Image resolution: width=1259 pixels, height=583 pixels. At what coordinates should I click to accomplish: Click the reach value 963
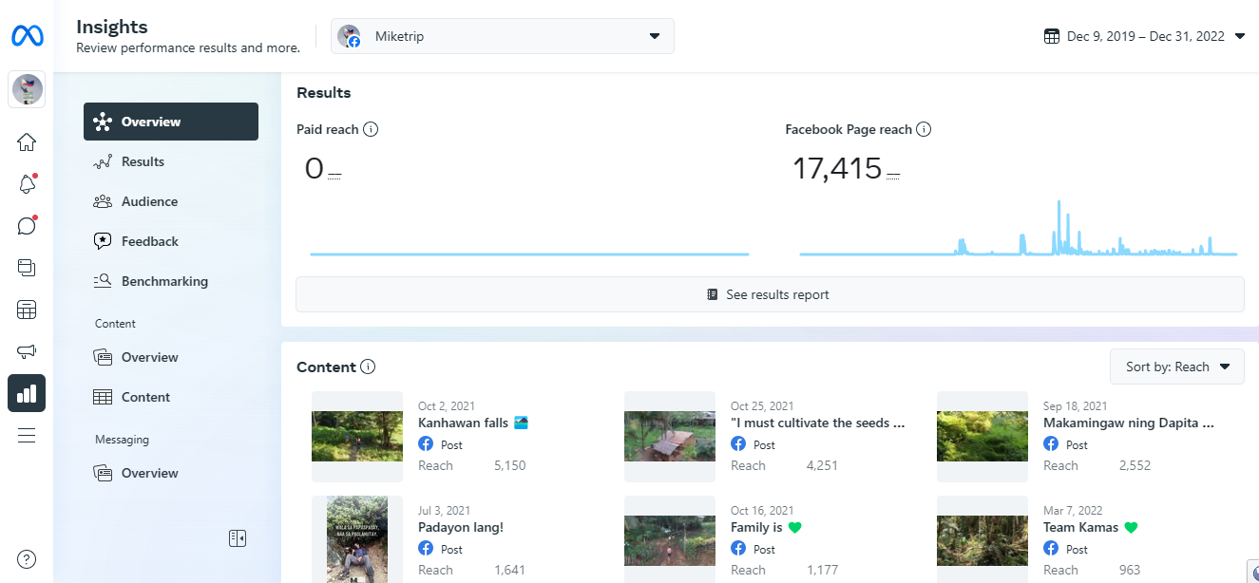pos(1130,570)
